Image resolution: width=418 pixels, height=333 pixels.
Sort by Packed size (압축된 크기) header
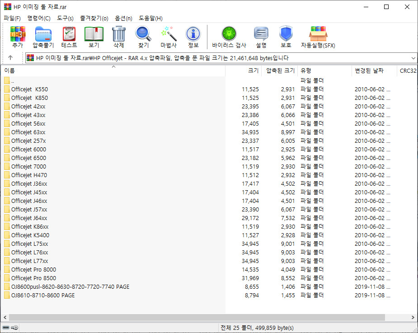pyautogui.click(x=280, y=70)
